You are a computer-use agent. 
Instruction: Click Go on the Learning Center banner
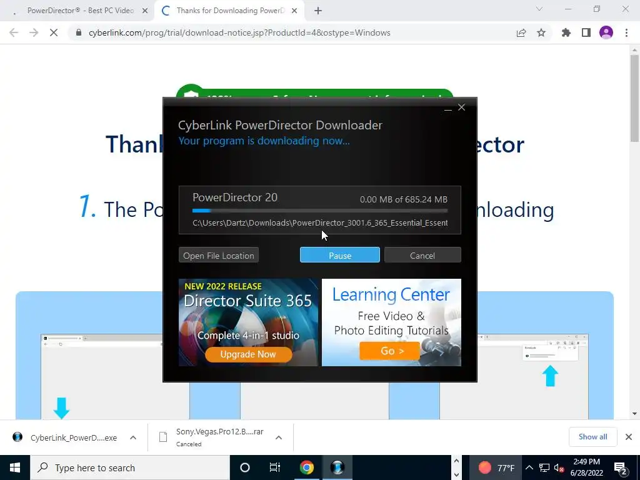coord(389,351)
